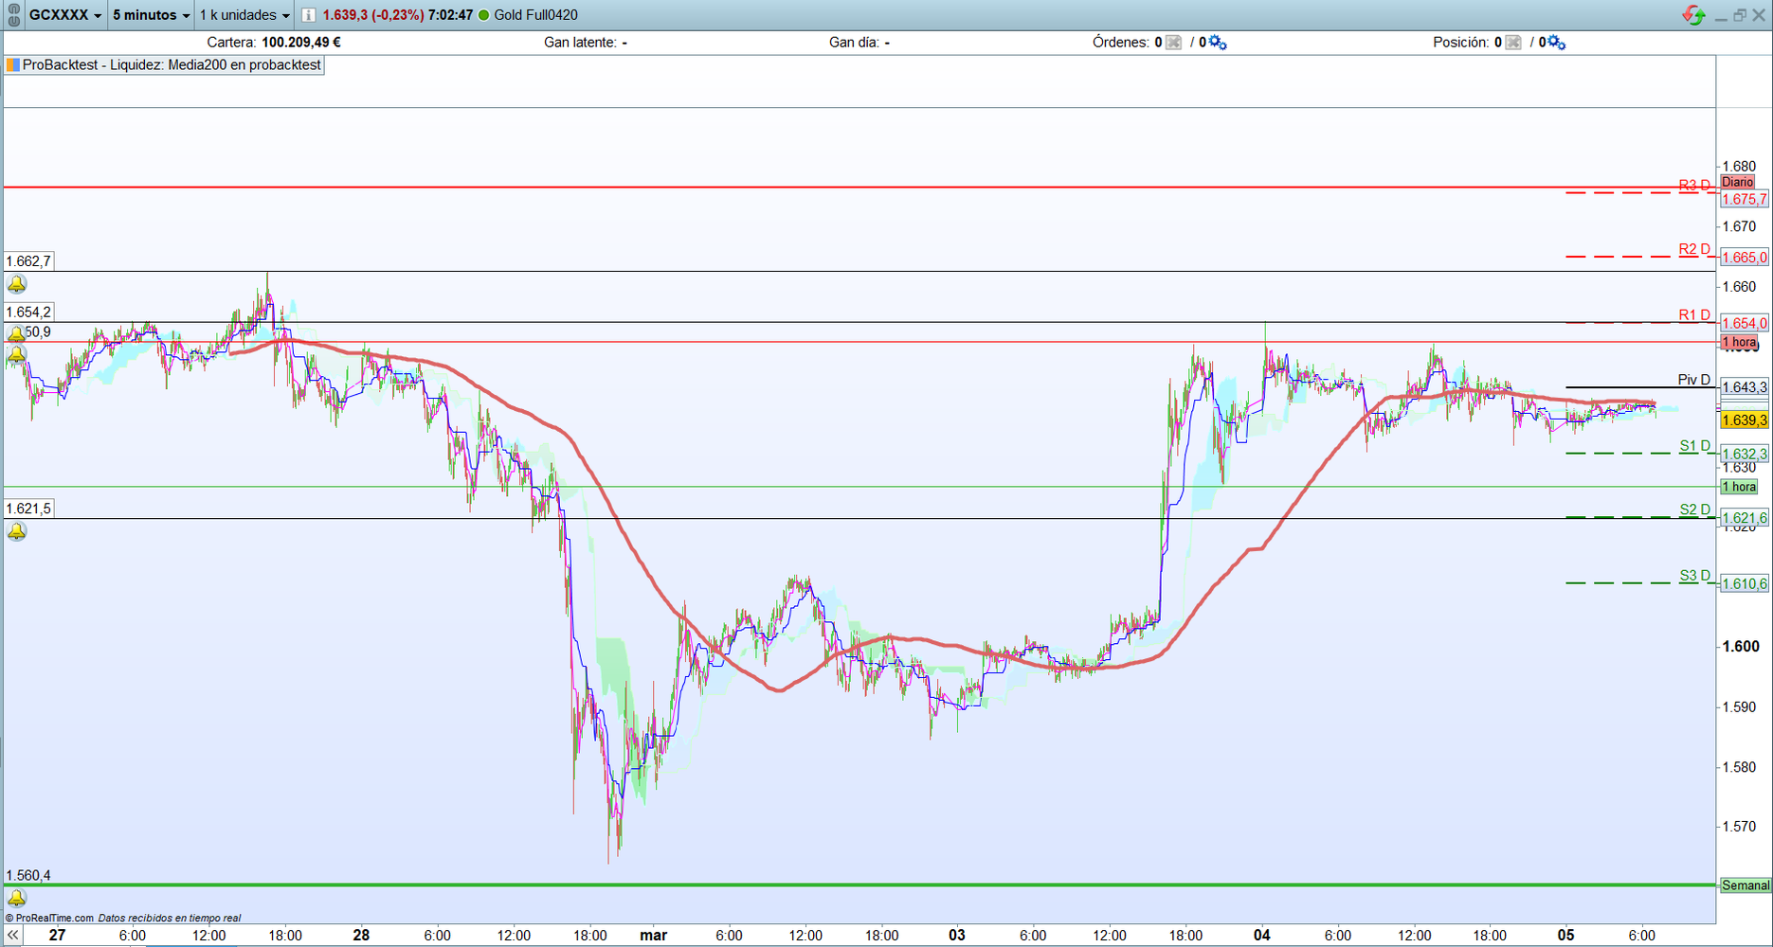Screen dimensions: 1773x947
Task: Open the 1 k unidades dropdown
Action: [x=244, y=15]
